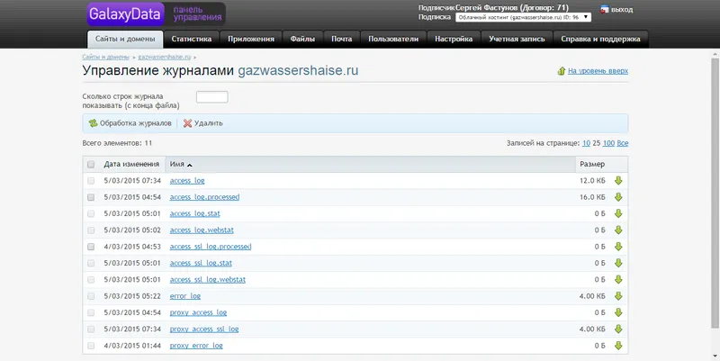
Task: Download access_ssl_log.stat via green arrow
Action: point(618,263)
